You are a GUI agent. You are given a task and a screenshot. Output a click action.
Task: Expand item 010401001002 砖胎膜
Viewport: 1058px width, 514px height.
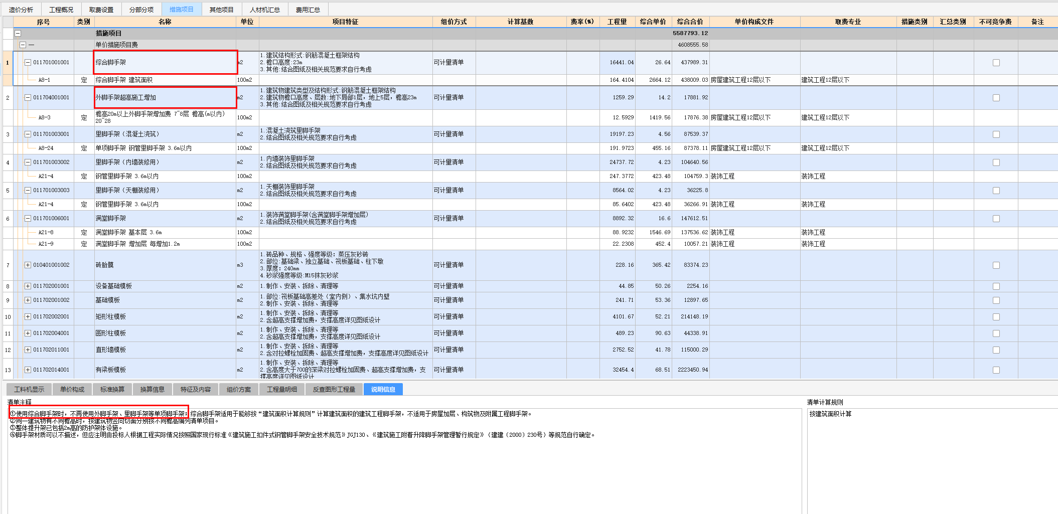(x=28, y=265)
